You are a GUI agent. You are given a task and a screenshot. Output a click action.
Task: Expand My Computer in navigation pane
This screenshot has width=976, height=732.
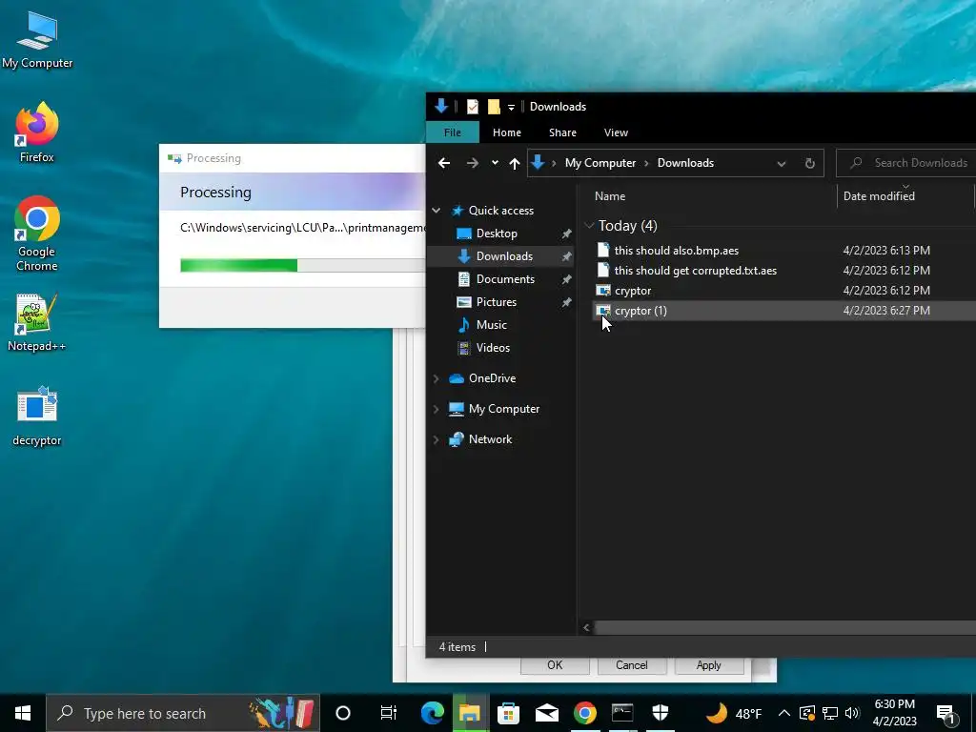coord(437,409)
